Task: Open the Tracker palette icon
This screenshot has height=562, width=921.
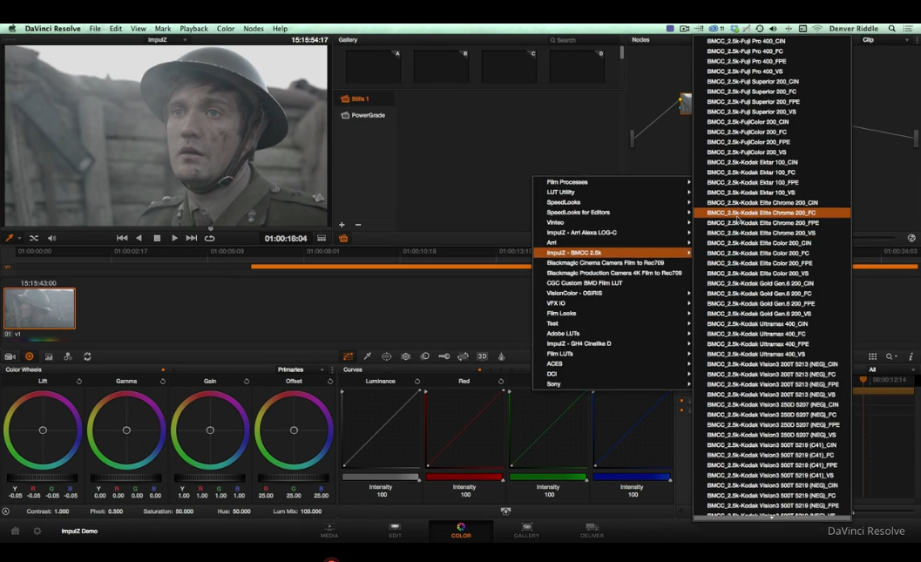Action: pyautogui.click(x=406, y=356)
